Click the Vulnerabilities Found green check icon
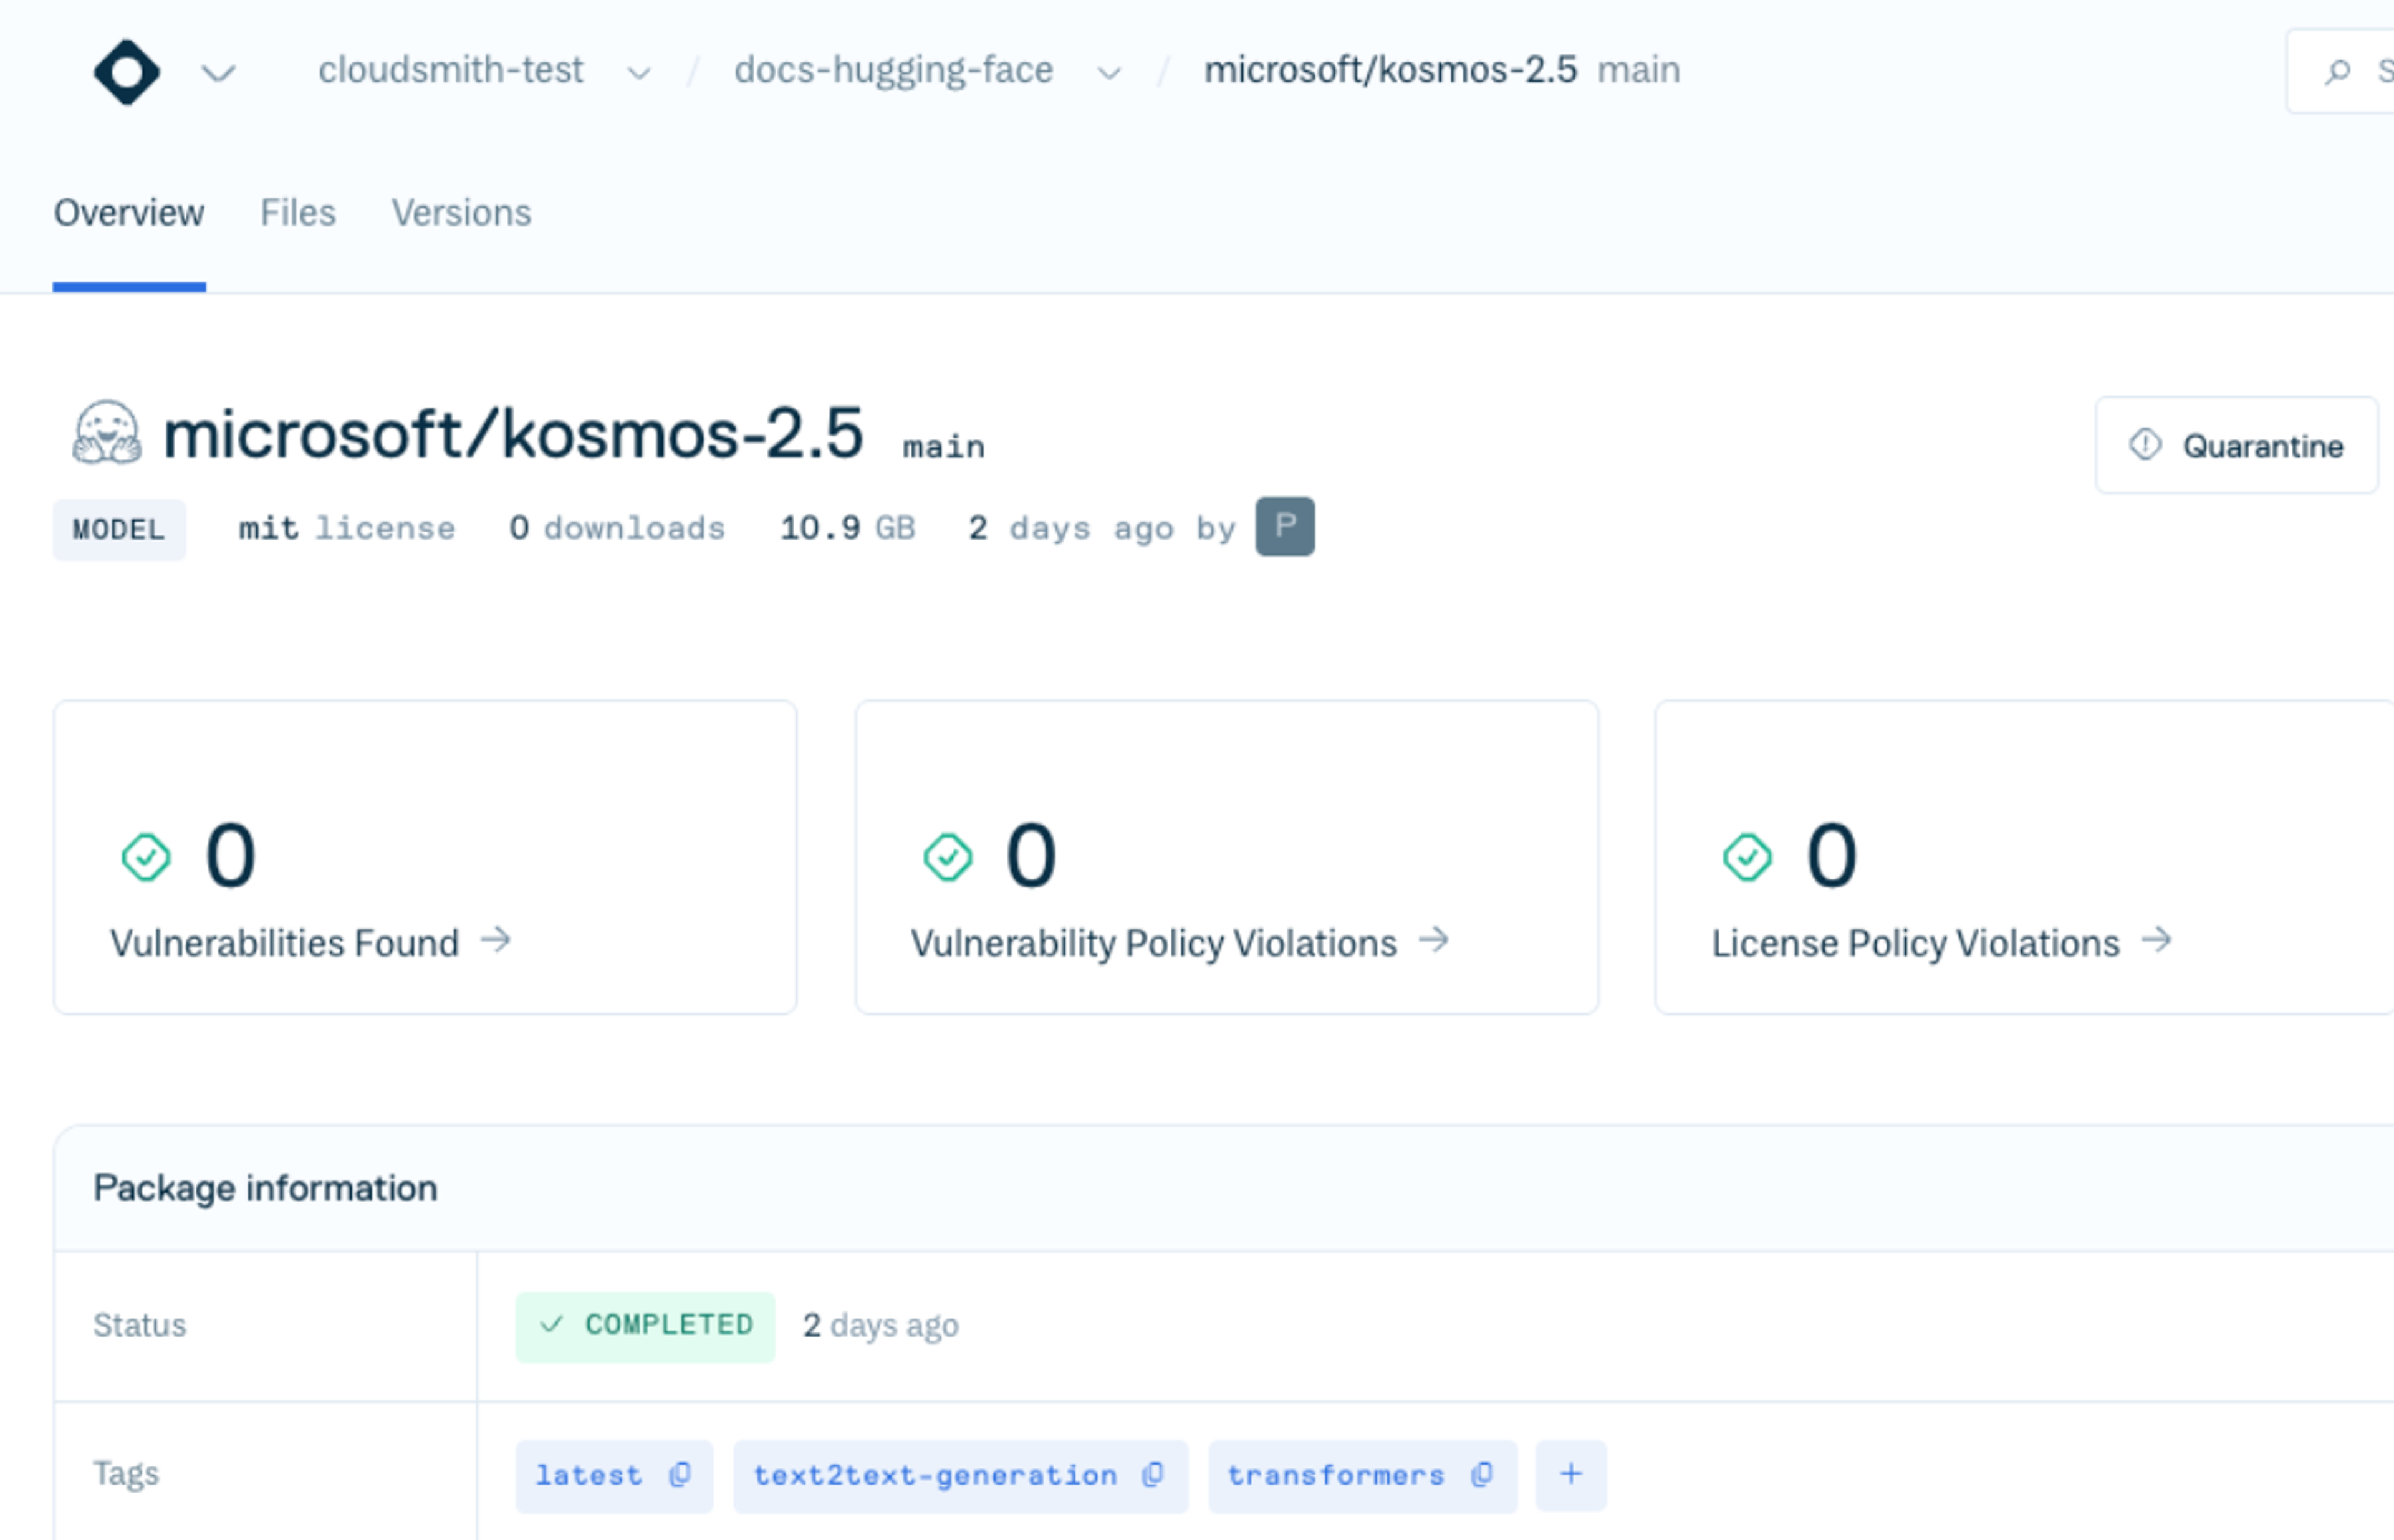 146,857
